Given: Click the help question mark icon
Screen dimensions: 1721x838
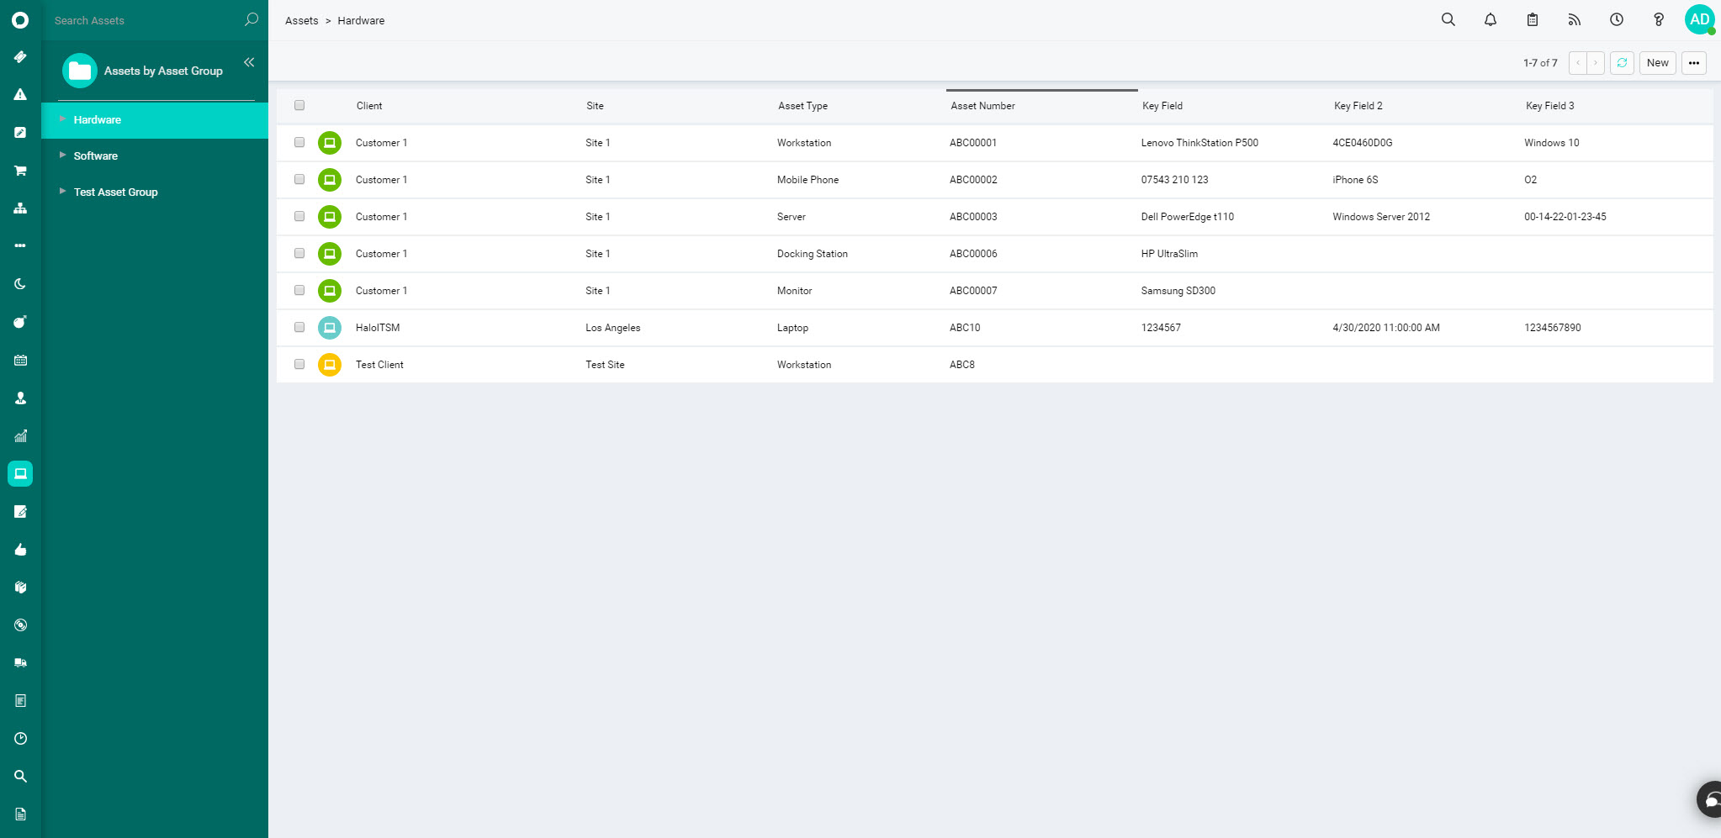Looking at the screenshot, I should pyautogui.click(x=1658, y=19).
